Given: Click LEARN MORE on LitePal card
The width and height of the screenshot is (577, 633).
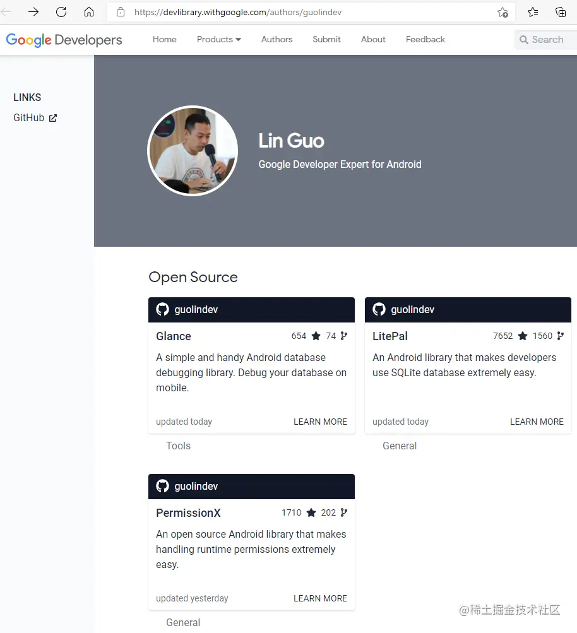Looking at the screenshot, I should click(x=537, y=422).
